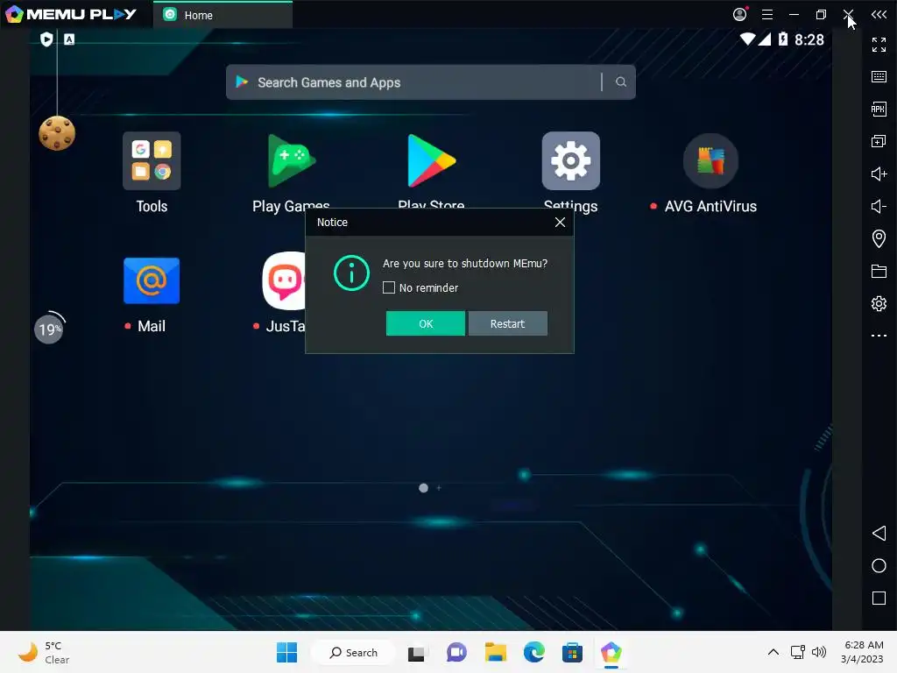The width and height of the screenshot is (897, 673).
Task: Decrease volume in MEmu sidebar
Action: tap(879, 206)
